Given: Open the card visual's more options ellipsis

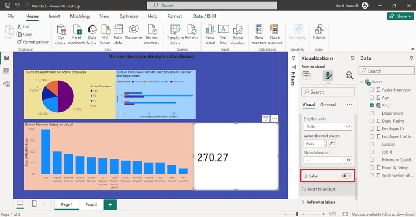Looking at the screenshot, I should tap(274, 119).
